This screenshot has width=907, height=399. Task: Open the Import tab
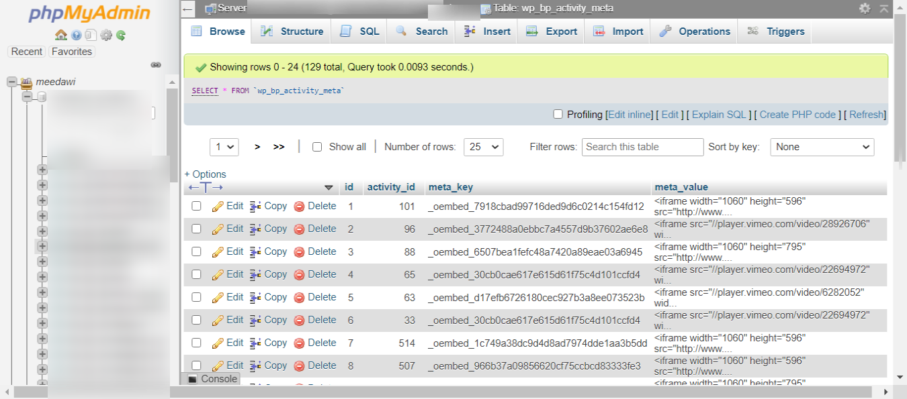[618, 32]
